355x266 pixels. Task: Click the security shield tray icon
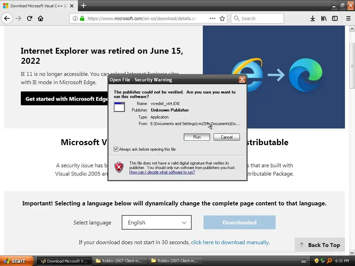[x=317, y=261]
